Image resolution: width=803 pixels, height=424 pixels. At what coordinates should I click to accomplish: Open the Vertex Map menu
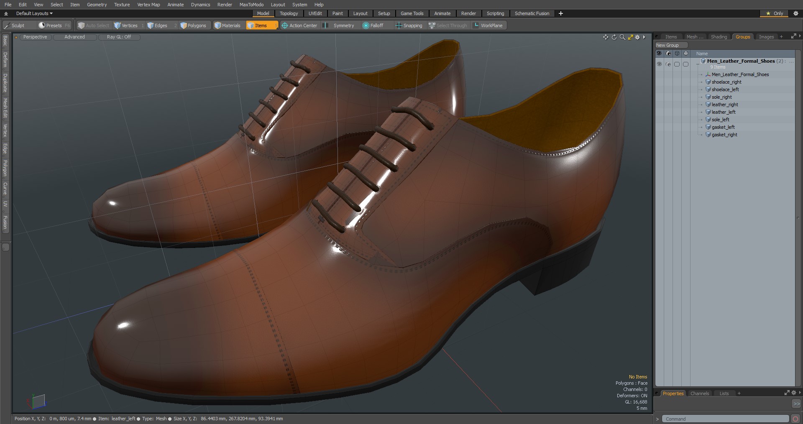[x=148, y=5]
